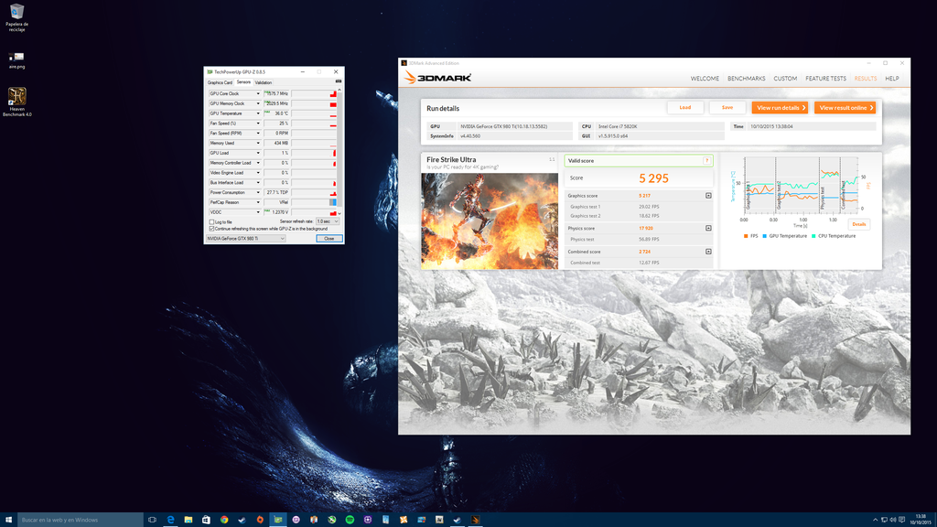Enable Log to file checkbox

(211, 221)
